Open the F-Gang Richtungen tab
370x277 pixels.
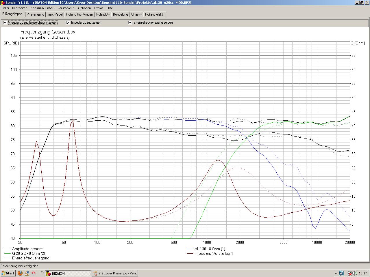tap(79, 14)
